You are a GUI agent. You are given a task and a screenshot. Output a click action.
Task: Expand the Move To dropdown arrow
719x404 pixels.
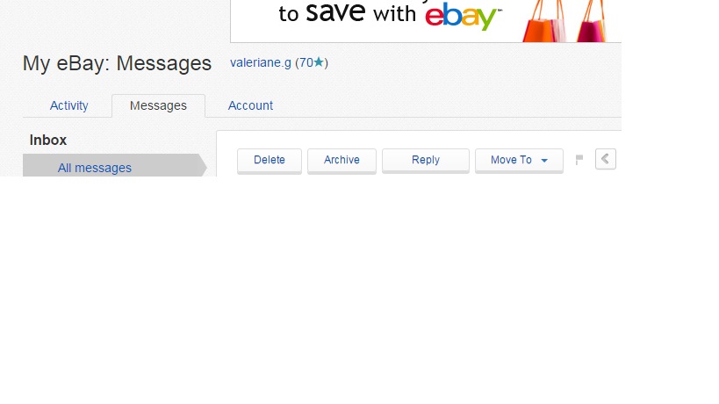(544, 160)
